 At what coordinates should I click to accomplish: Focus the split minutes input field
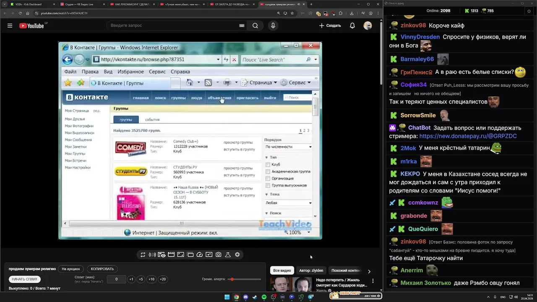pos(116,279)
